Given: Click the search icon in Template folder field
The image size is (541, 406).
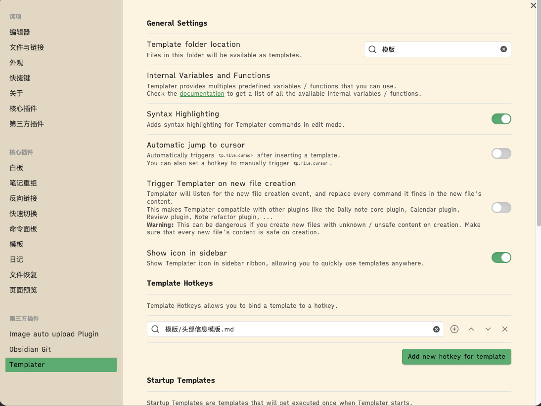Looking at the screenshot, I should tap(372, 49).
